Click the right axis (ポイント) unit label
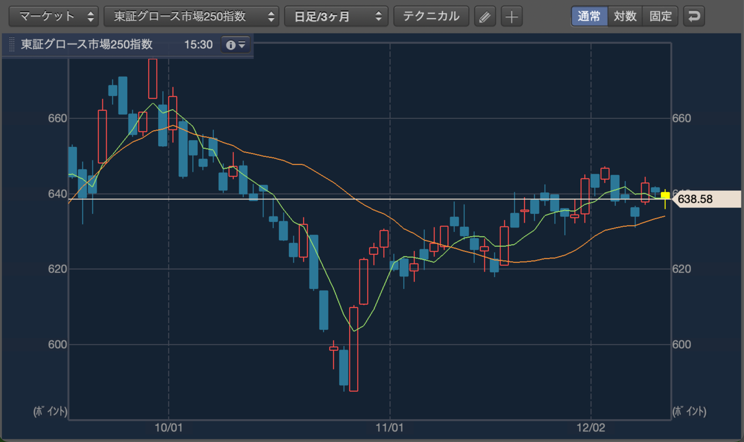This screenshot has height=442, width=744. 689,411
